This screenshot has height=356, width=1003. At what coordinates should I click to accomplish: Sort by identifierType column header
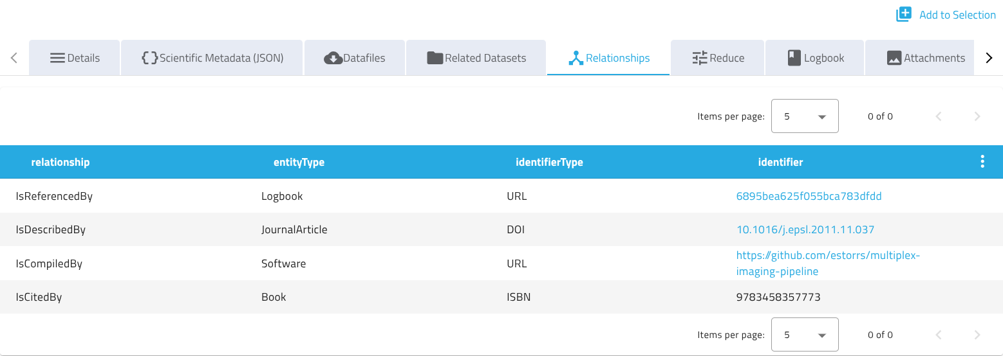pyautogui.click(x=549, y=162)
